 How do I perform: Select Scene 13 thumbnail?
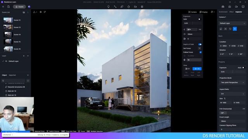(x=8, y=27)
